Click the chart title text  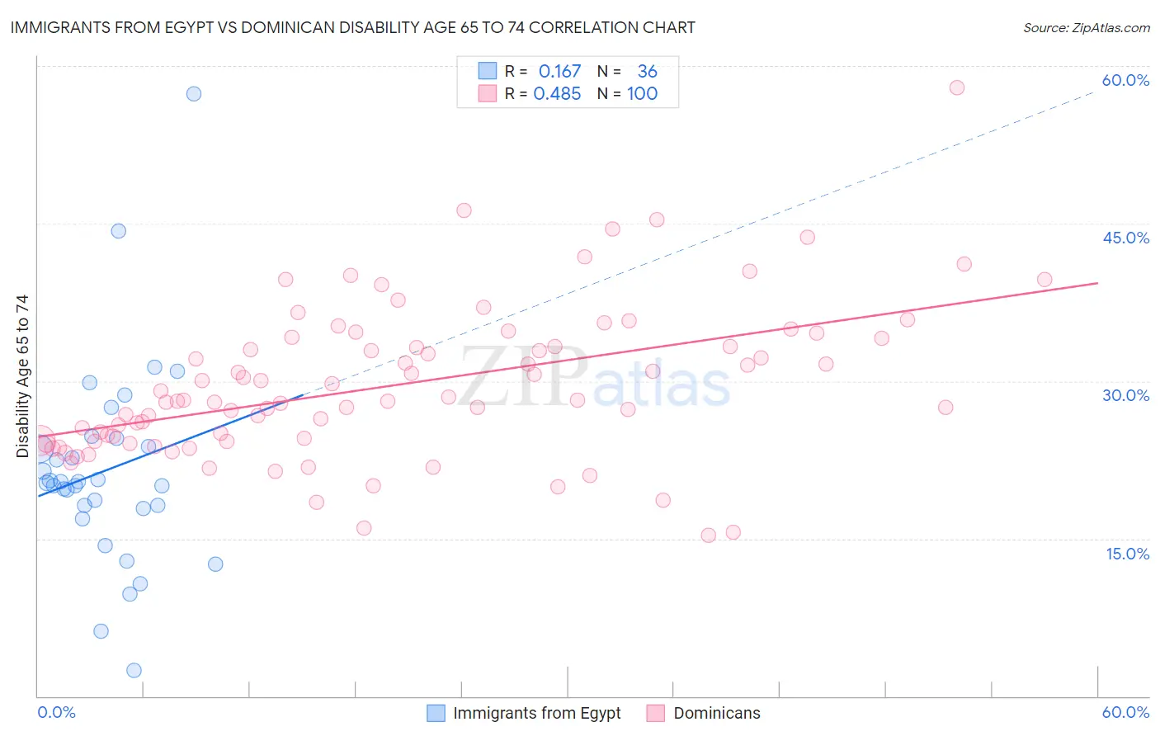point(352,27)
